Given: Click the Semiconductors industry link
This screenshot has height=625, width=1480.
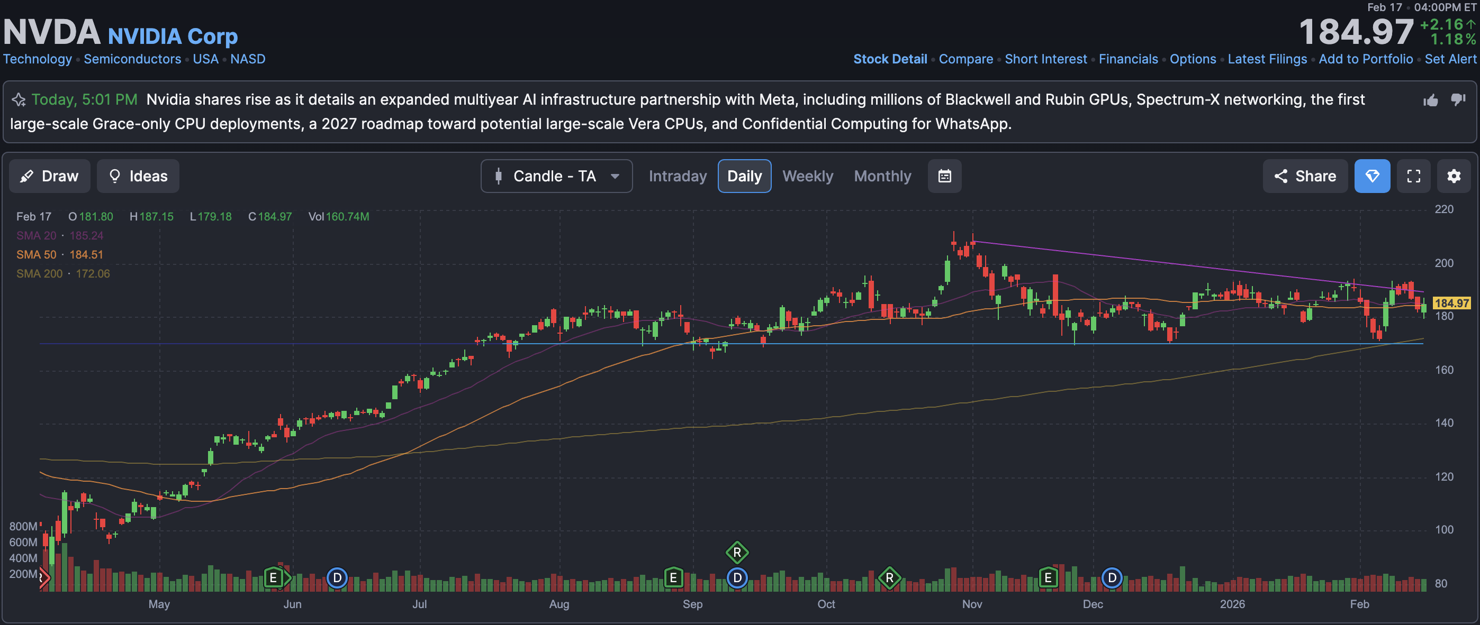Looking at the screenshot, I should 132,59.
